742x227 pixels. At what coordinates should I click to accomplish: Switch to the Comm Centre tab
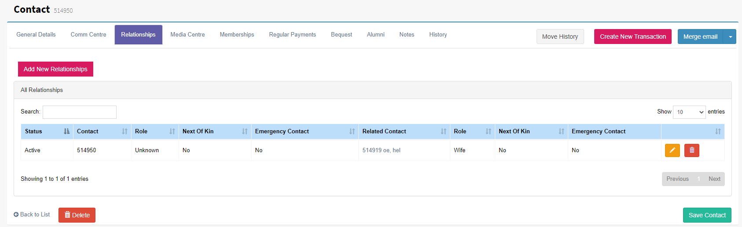tap(88, 35)
